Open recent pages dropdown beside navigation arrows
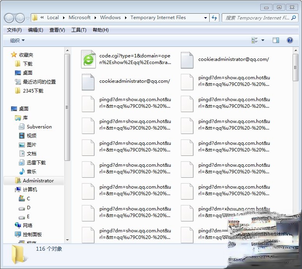302x269 pixels. [28, 18]
